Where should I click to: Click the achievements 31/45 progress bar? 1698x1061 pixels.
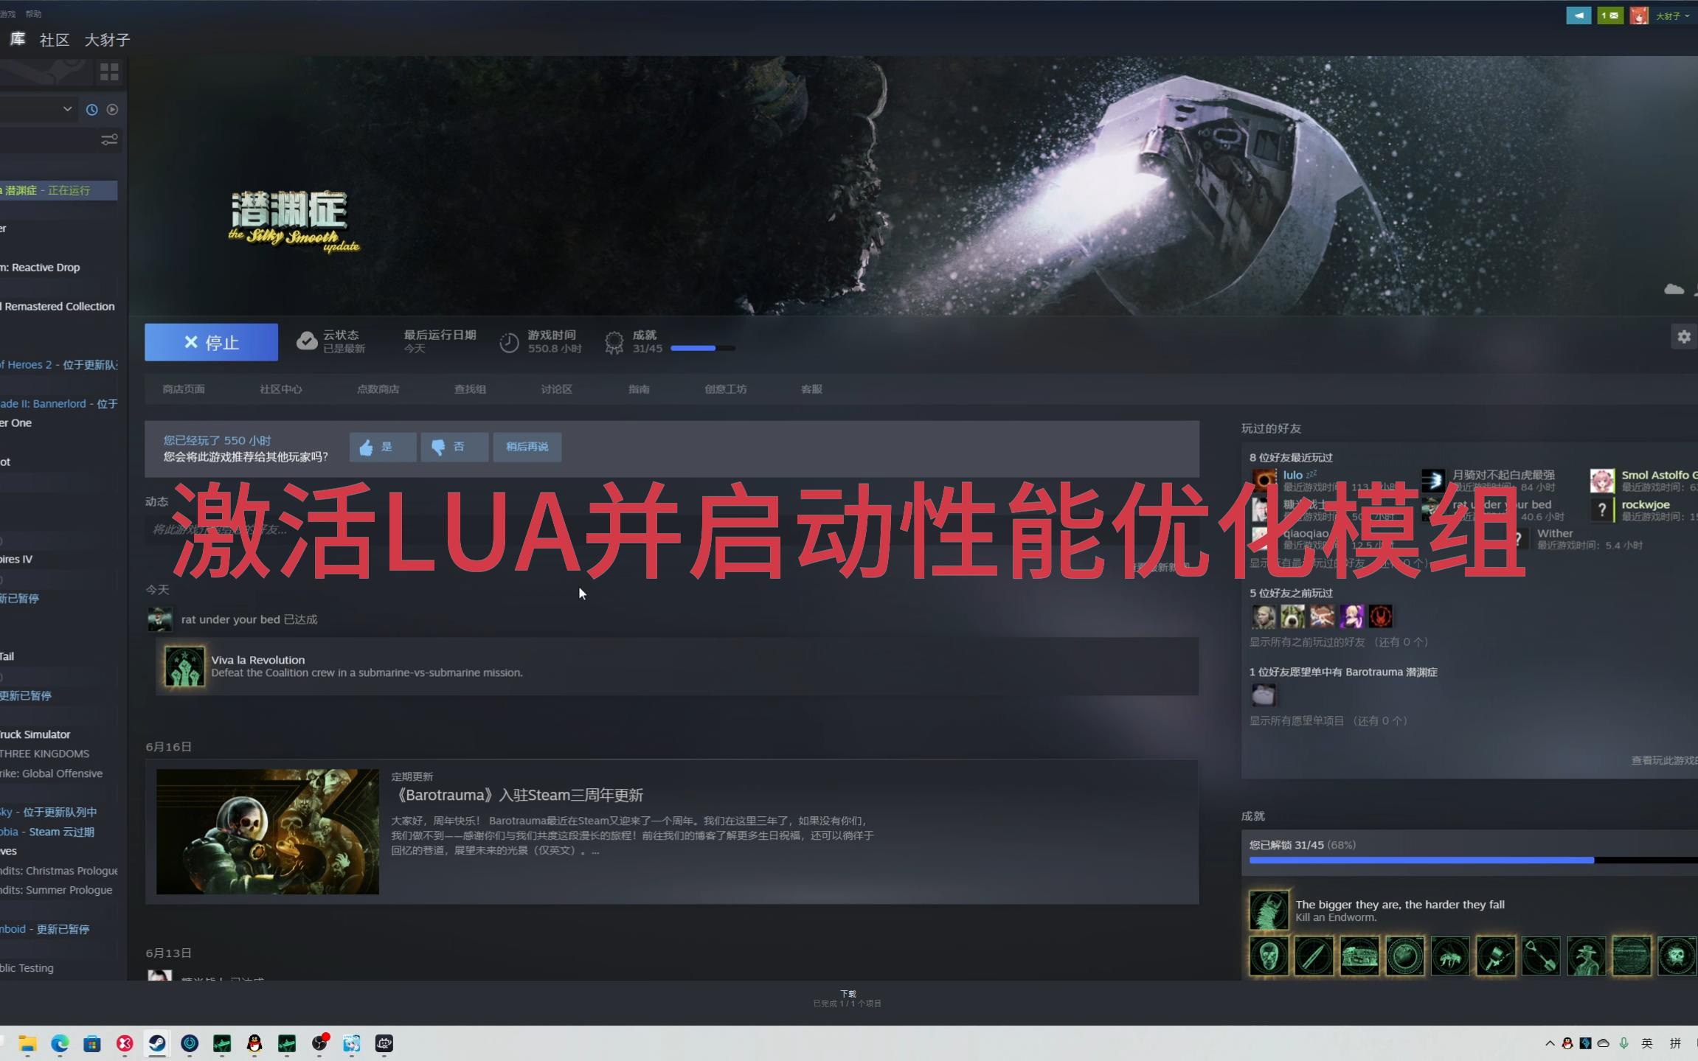pyautogui.click(x=702, y=348)
